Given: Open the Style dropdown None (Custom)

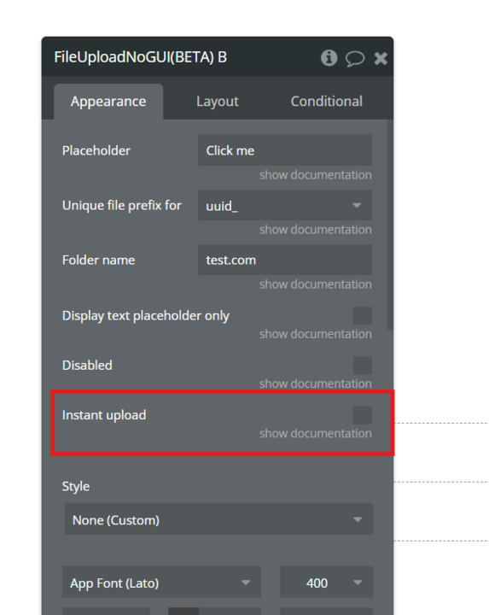Looking at the screenshot, I should (x=218, y=519).
